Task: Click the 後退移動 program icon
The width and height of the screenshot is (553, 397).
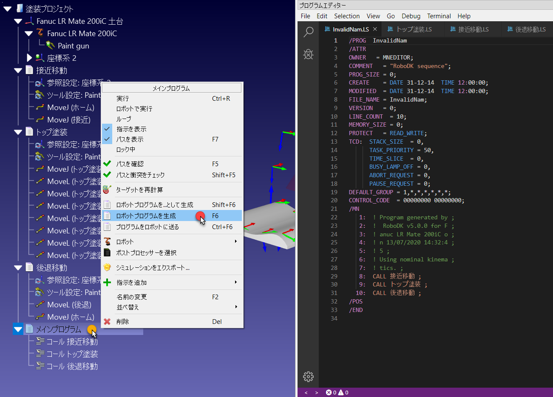Action: (29, 267)
